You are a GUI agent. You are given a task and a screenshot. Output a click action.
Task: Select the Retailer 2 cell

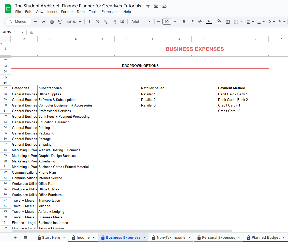153,100
